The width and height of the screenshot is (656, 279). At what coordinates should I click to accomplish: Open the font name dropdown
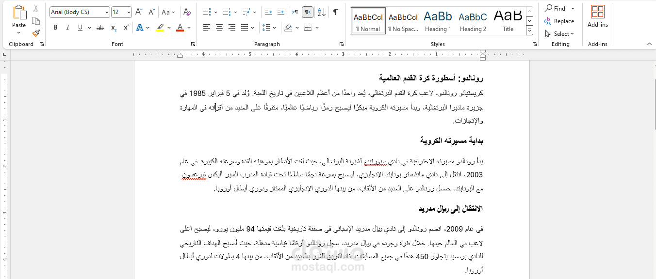[x=106, y=12]
